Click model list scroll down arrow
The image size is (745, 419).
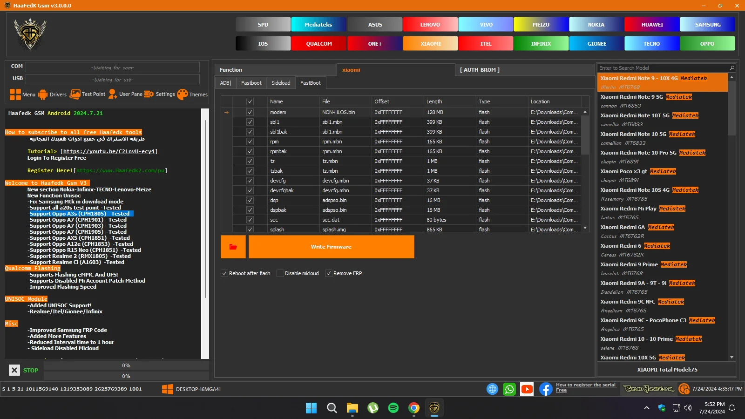[x=732, y=357]
